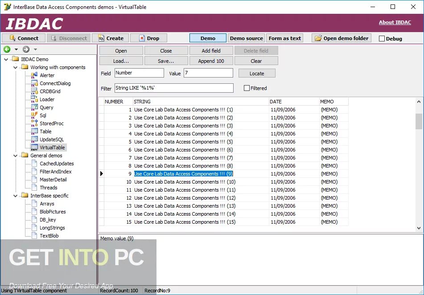Screen dimensions: 424x295
Task: Select the FilterAndIndex tree item label
Action: (x=56, y=172)
